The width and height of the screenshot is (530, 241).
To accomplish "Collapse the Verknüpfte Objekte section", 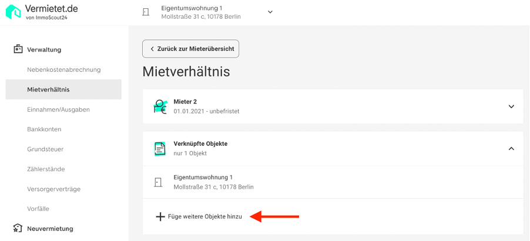I will 511,148.
